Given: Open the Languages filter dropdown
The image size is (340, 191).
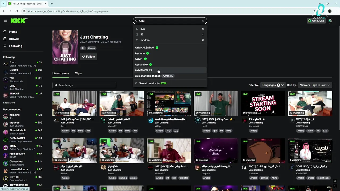Looking at the screenshot, I should [273, 85].
